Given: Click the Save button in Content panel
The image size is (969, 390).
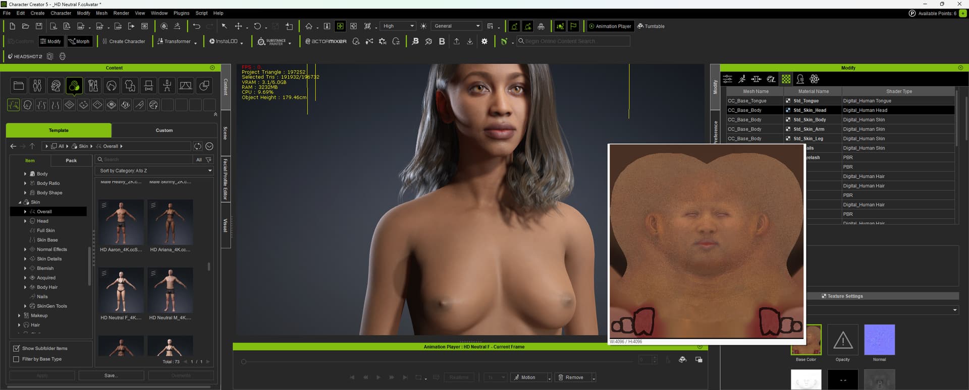Looking at the screenshot, I should click(111, 375).
